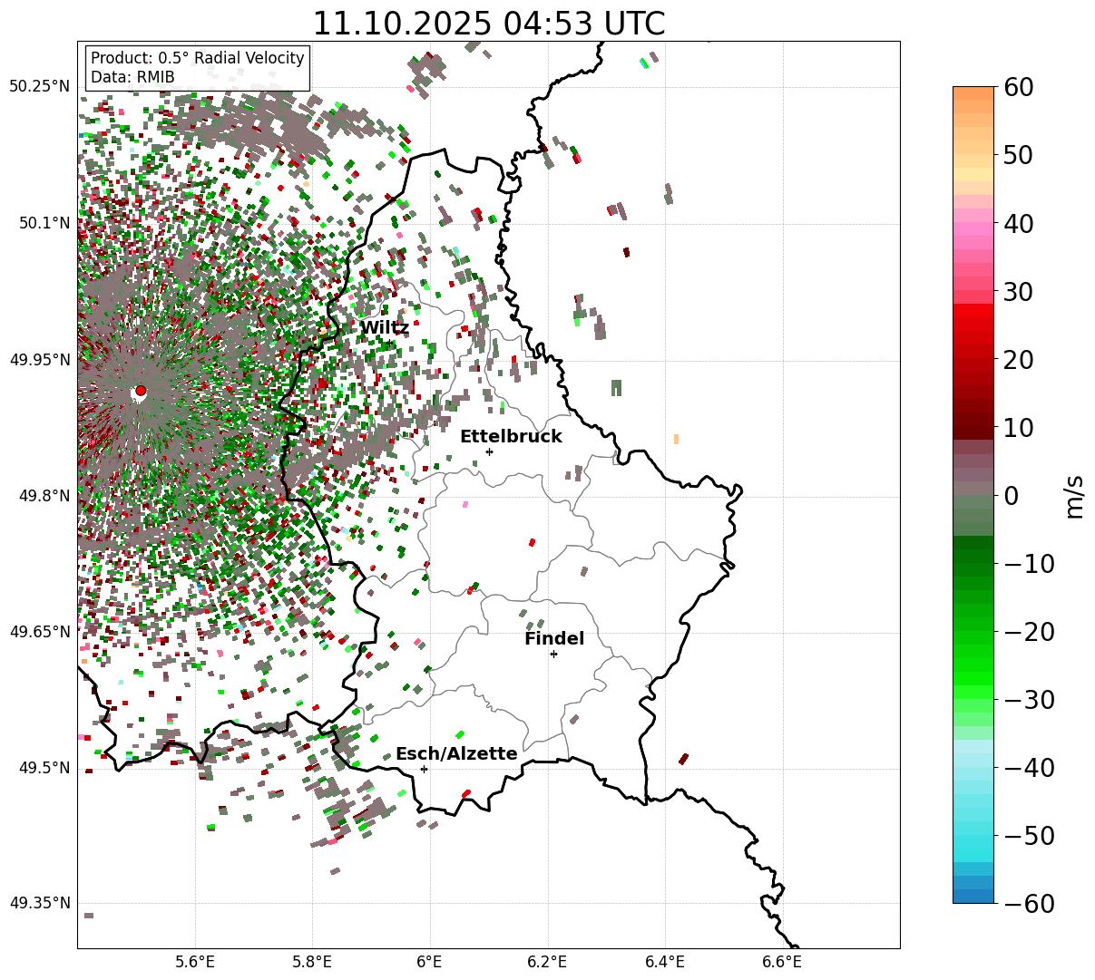This screenshot has width=1095, height=980.
Task: Click the 50.1°N latitude label
Action: [44, 223]
